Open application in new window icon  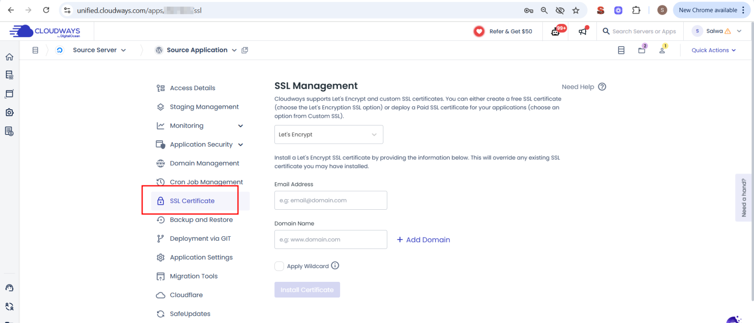[x=245, y=50]
